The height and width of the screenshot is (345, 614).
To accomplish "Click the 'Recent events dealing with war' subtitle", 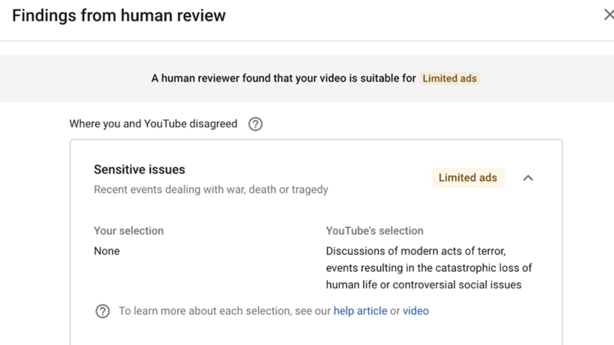I will pos(211,190).
